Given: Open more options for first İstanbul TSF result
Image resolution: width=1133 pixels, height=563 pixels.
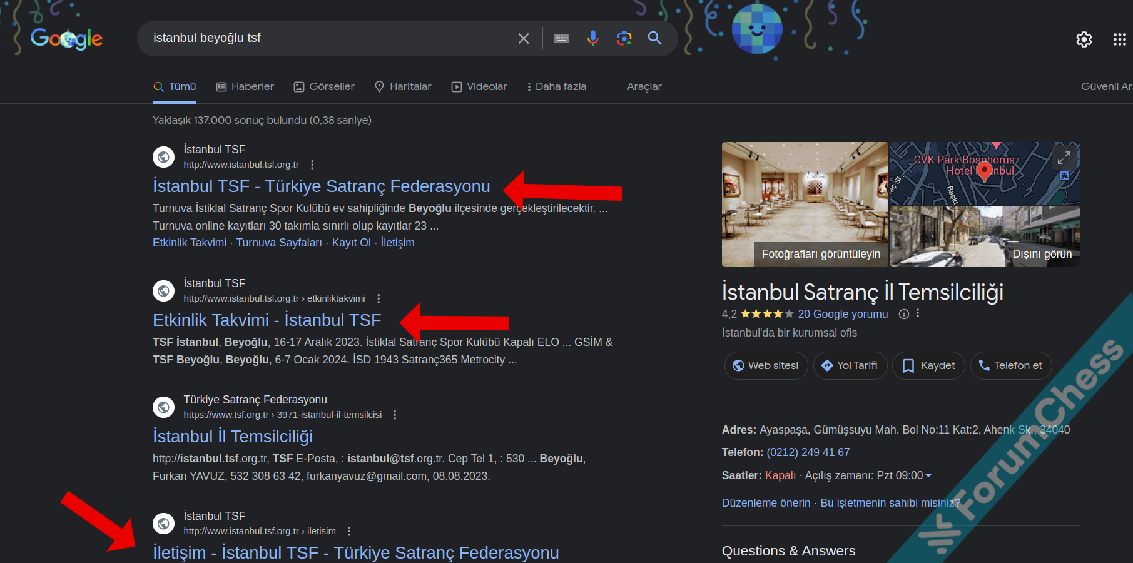Looking at the screenshot, I should click(312, 165).
